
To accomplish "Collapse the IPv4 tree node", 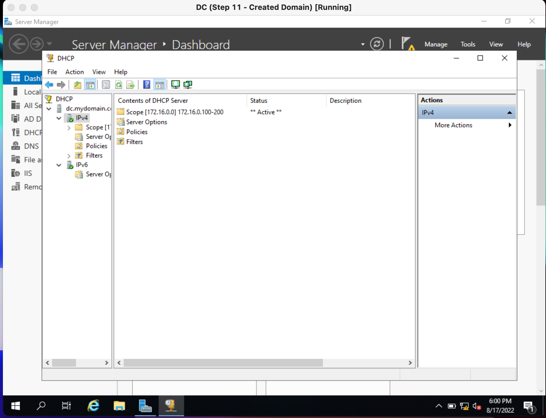I will click(x=59, y=118).
